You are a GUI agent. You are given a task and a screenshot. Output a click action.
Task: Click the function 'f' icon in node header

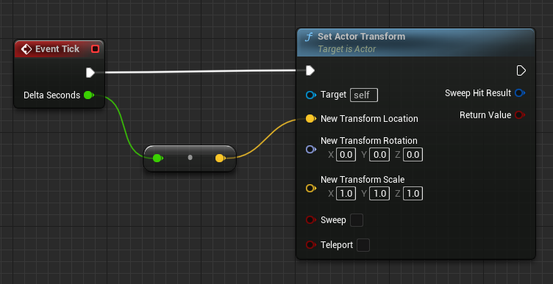tap(309, 37)
